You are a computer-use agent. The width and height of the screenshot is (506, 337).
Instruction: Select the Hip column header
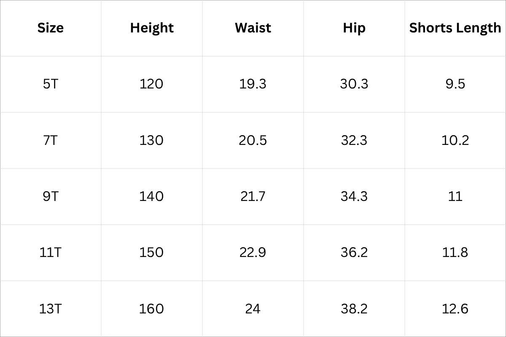click(354, 28)
